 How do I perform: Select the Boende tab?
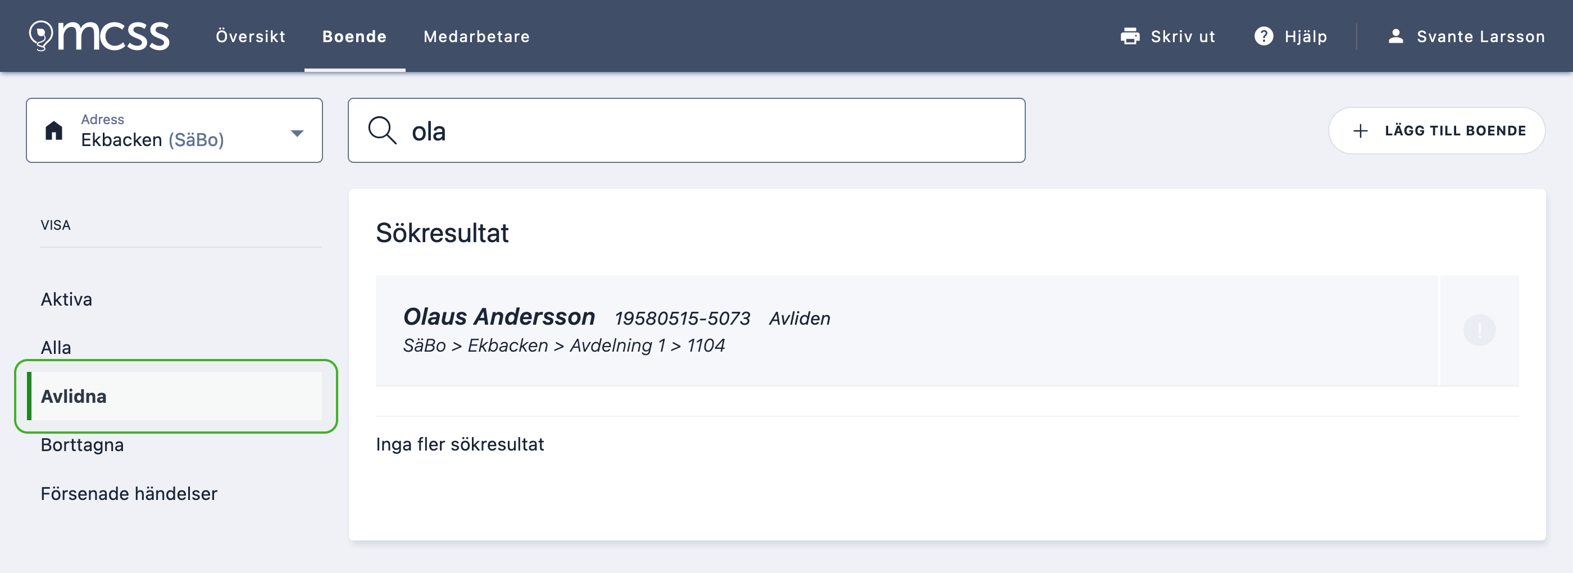[x=354, y=37]
